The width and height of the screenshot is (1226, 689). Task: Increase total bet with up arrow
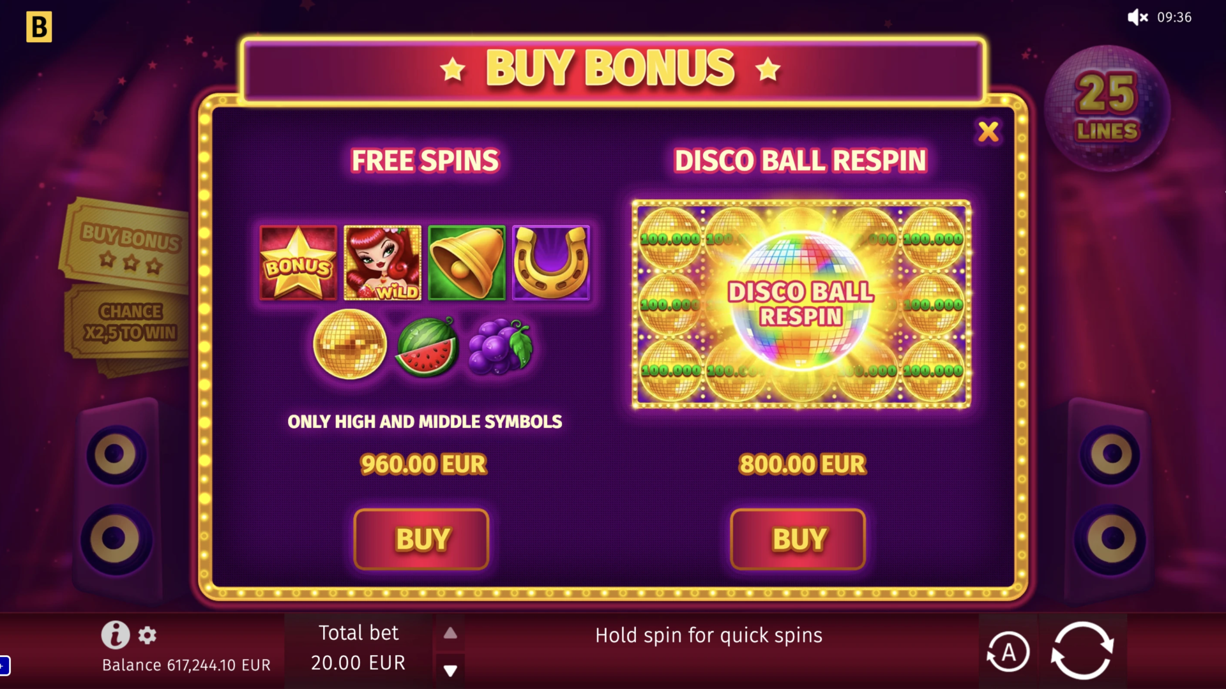point(450,633)
